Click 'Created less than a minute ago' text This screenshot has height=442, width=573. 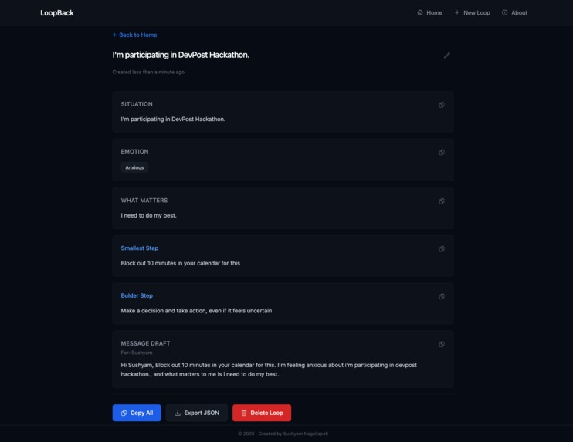(x=148, y=73)
